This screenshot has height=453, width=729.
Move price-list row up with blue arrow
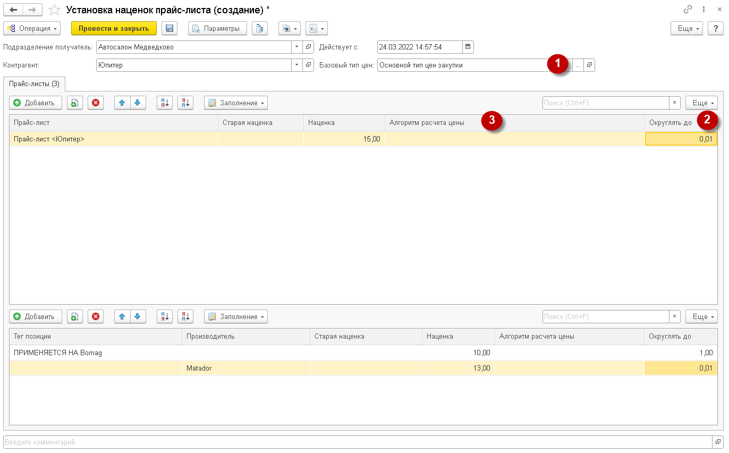pyautogui.click(x=122, y=103)
